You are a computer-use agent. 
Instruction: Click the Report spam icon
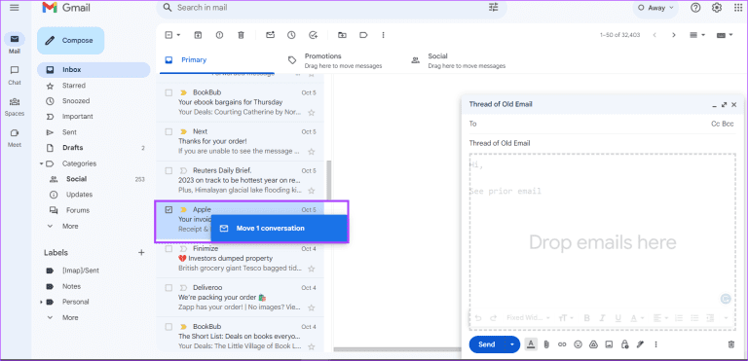(219, 35)
